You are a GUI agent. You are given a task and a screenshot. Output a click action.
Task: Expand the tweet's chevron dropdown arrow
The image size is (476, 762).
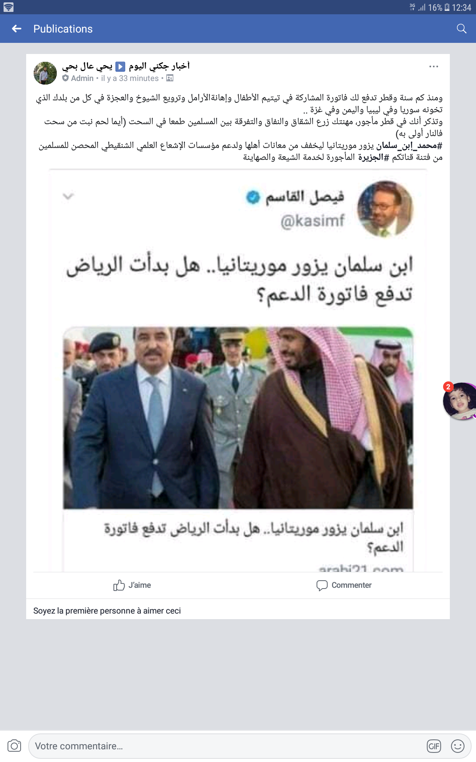(69, 196)
